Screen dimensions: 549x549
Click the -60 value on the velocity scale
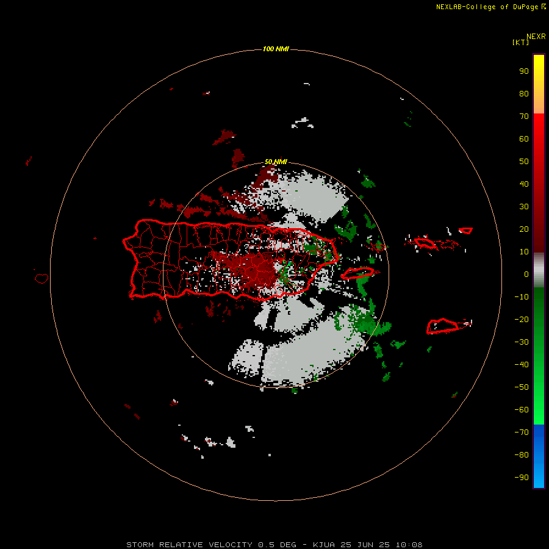point(522,410)
